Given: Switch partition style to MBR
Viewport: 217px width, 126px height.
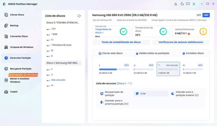Looking at the screenshot, I should (x=206, y=15).
